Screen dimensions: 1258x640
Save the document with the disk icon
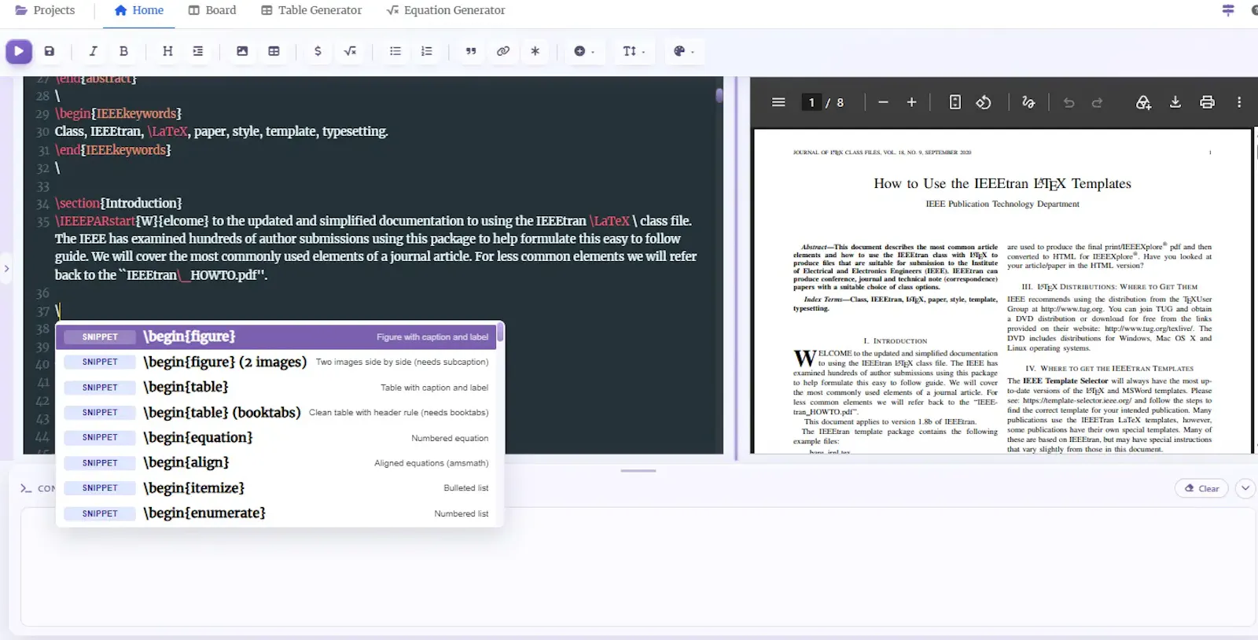tap(50, 51)
